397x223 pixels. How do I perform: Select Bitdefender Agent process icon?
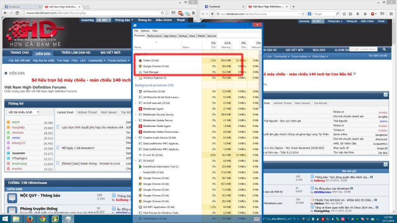(x=140, y=109)
